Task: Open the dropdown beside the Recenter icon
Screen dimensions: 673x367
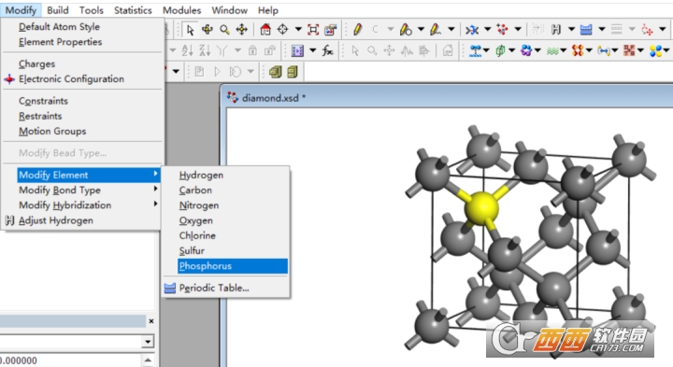Action: [x=298, y=29]
